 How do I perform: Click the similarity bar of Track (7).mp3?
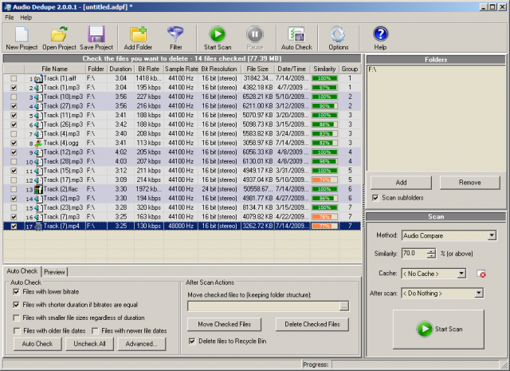tap(324, 217)
